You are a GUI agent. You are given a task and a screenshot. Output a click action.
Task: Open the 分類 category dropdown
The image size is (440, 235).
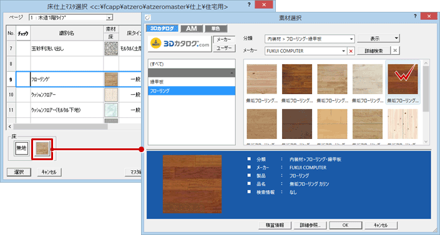pyautogui.click(x=310, y=39)
